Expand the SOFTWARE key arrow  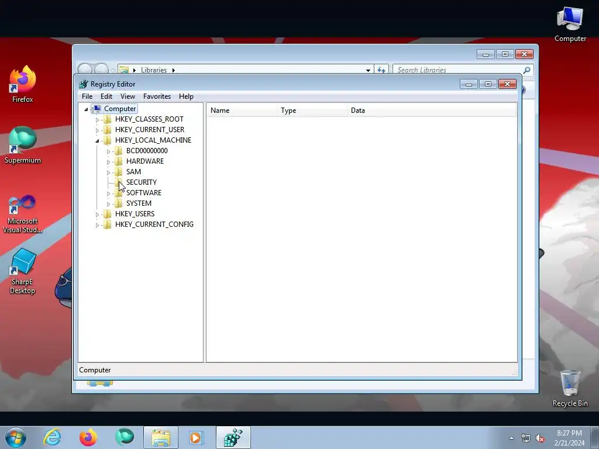[108, 193]
